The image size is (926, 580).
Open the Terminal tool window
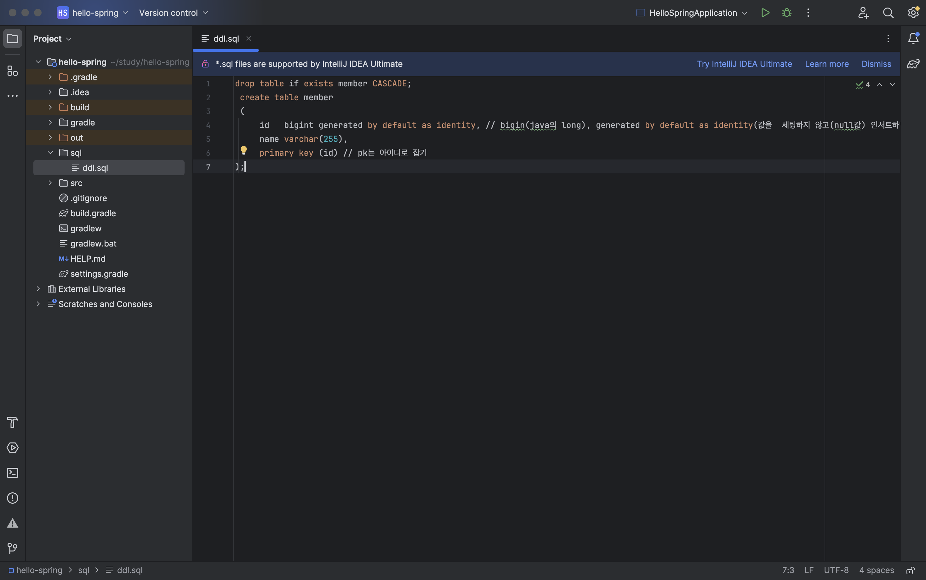coord(12,473)
